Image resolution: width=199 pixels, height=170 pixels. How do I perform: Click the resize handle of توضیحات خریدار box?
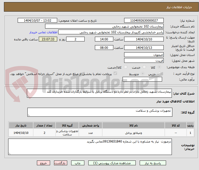click(10, 153)
